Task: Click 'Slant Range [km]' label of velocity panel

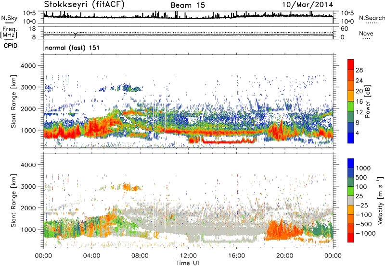Action: (13, 200)
